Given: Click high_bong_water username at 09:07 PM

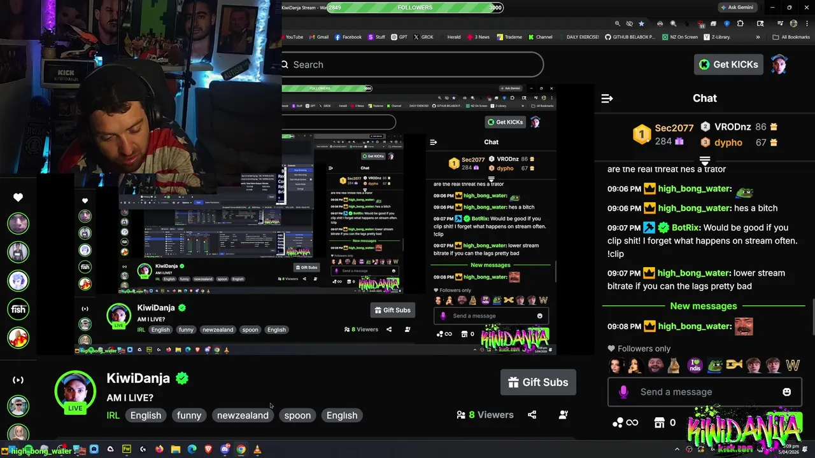Looking at the screenshot, I should tap(693, 273).
